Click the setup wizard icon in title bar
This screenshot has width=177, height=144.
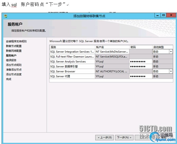point(6,16)
